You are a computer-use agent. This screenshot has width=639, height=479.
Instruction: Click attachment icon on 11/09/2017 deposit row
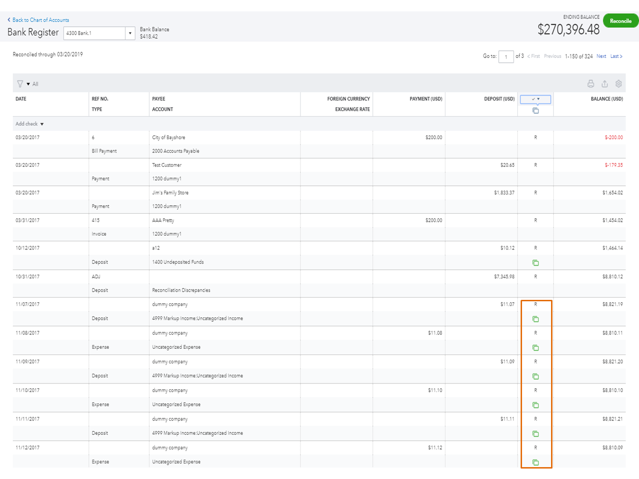pos(536,376)
